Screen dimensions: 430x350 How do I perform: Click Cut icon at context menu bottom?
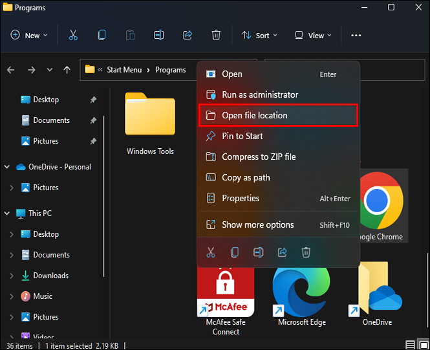[210, 252]
